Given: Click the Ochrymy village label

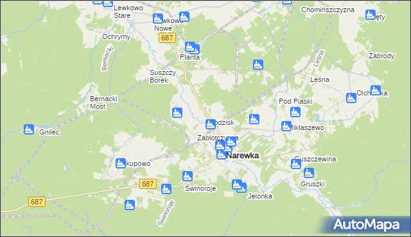Looking at the screenshot, I should [x=116, y=37].
